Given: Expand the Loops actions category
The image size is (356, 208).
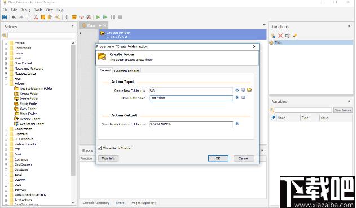Looking at the screenshot, I should point(6,53).
